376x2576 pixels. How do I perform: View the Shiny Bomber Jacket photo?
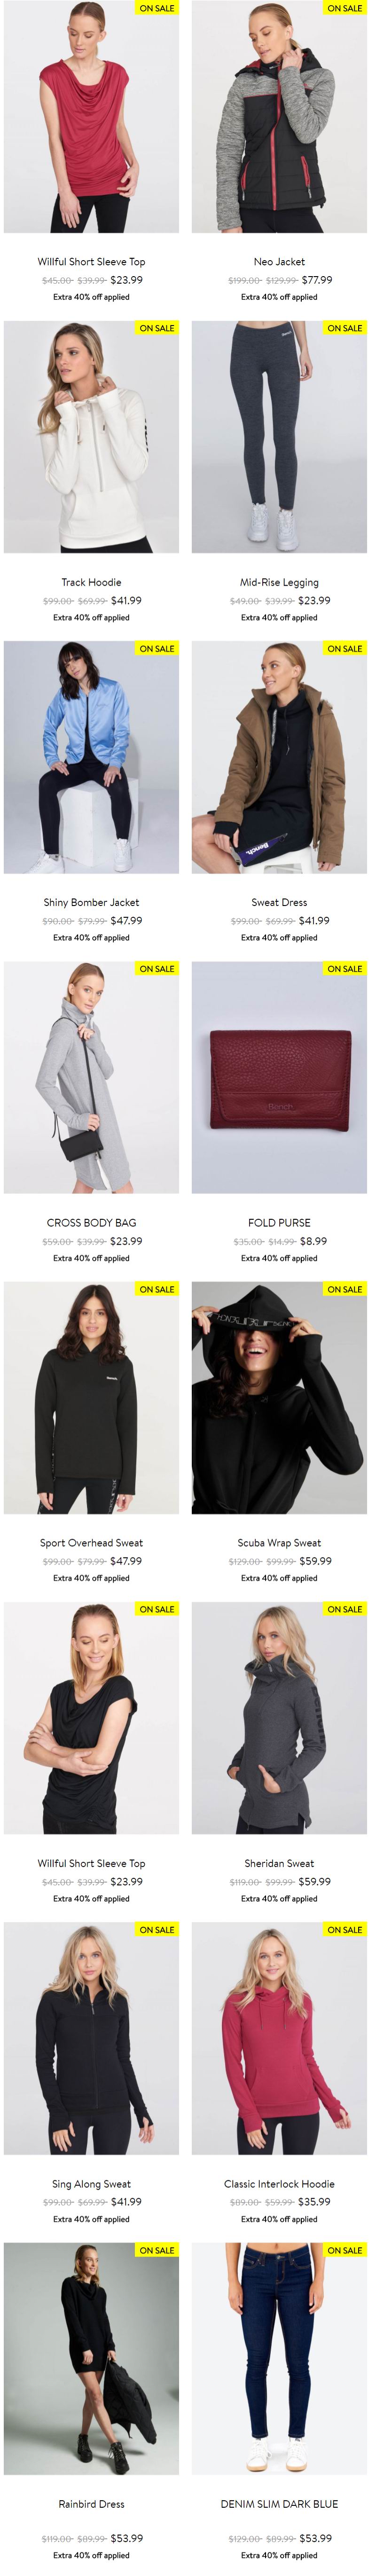pyautogui.click(x=91, y=757)
